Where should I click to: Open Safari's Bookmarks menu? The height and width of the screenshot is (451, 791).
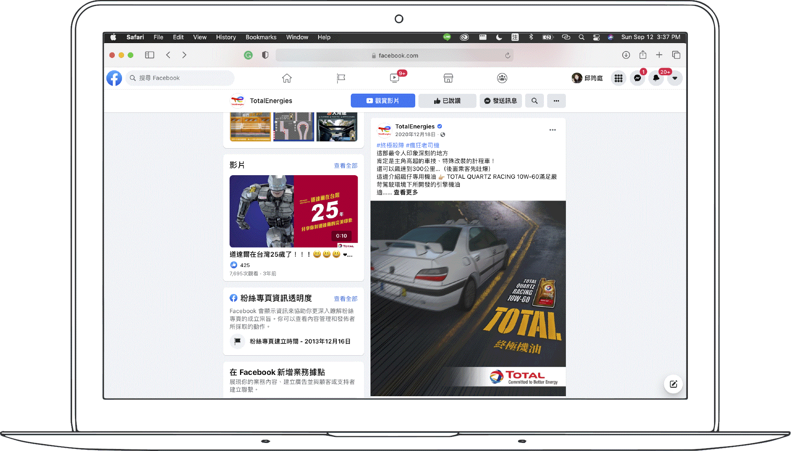click(261, 37)
